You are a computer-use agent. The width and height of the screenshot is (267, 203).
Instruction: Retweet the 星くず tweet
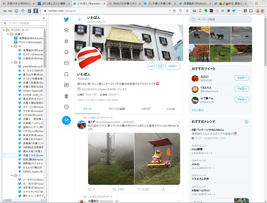pos(114,189)
